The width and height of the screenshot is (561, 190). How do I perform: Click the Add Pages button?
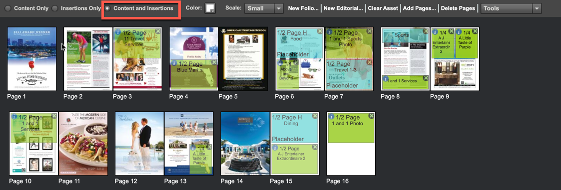[x=419, y=8]
